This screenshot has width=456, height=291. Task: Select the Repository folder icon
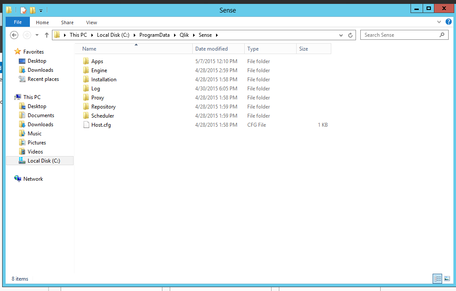point(86,106)
